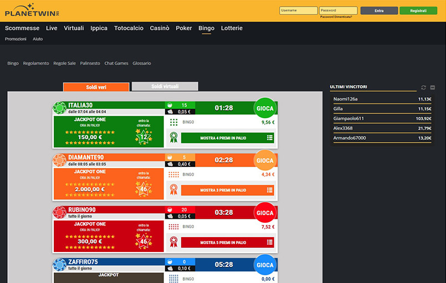The height and width of the screenshot is (283, 446).
Task: Click the green rosette prize icon in ITALIA30
Action: [x=173, y=137]
